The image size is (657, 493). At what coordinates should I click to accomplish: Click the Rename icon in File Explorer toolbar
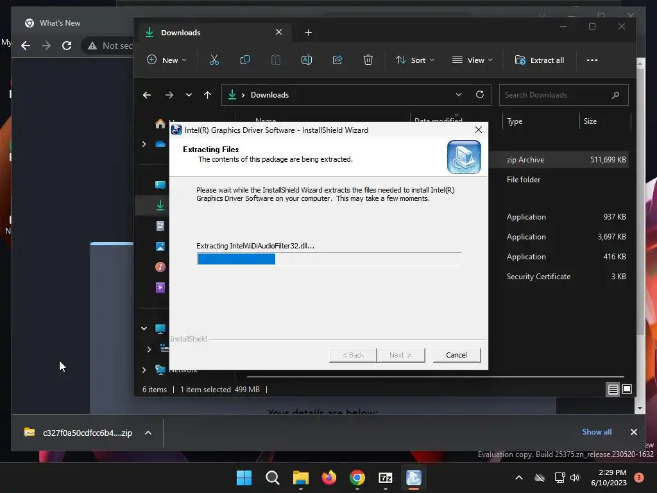(306, 60)
